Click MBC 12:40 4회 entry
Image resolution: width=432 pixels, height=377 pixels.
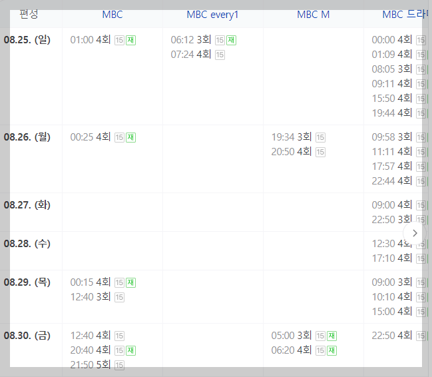point(91,336)
